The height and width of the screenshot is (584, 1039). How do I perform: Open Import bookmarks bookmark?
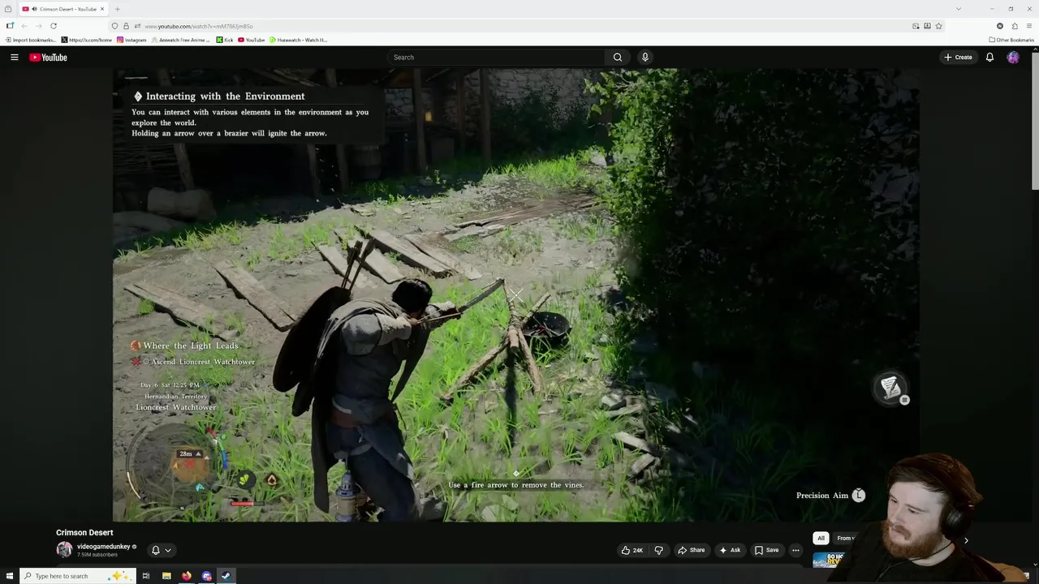pyautogui.click(x=30, y=40)
